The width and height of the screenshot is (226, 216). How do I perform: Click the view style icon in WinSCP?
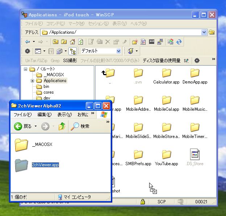pyautogui.click(x=38, y=51)
